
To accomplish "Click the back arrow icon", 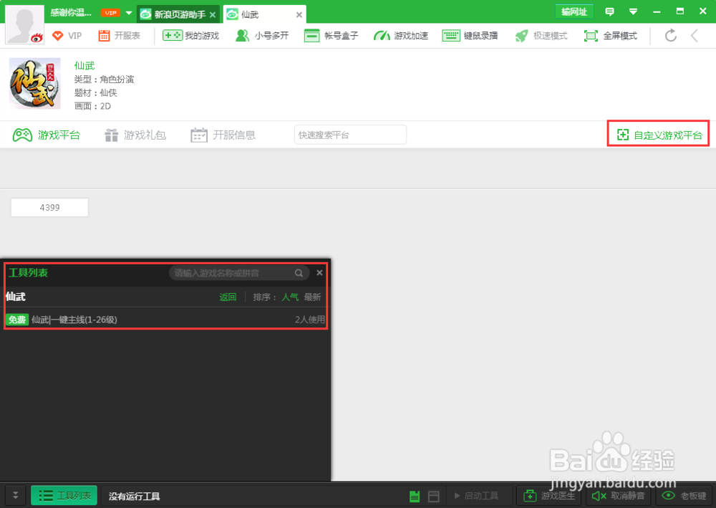I will (695, 36).
